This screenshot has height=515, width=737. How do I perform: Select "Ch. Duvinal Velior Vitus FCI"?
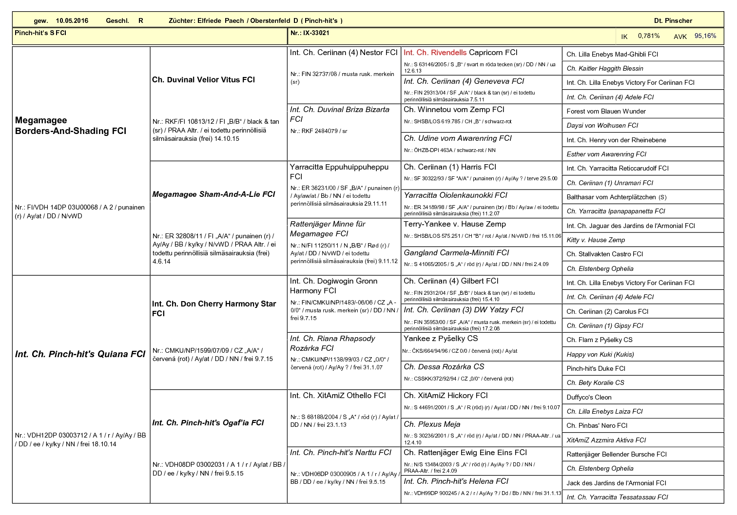[204, 80]
